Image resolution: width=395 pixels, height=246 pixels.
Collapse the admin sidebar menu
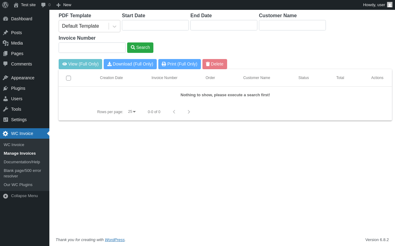pos(25,196)
